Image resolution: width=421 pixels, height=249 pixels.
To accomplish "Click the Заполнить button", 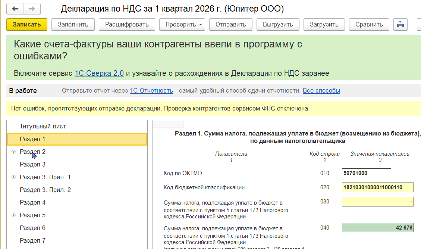I will (x=73, y=25).
